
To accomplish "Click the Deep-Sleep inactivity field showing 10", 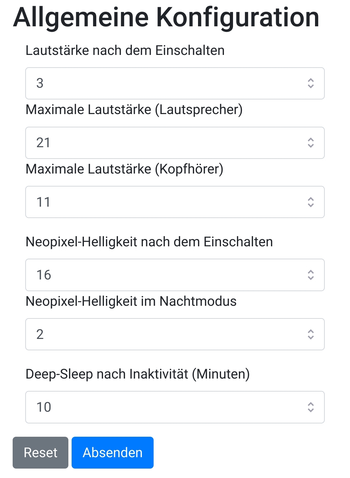I will [175, 407].
